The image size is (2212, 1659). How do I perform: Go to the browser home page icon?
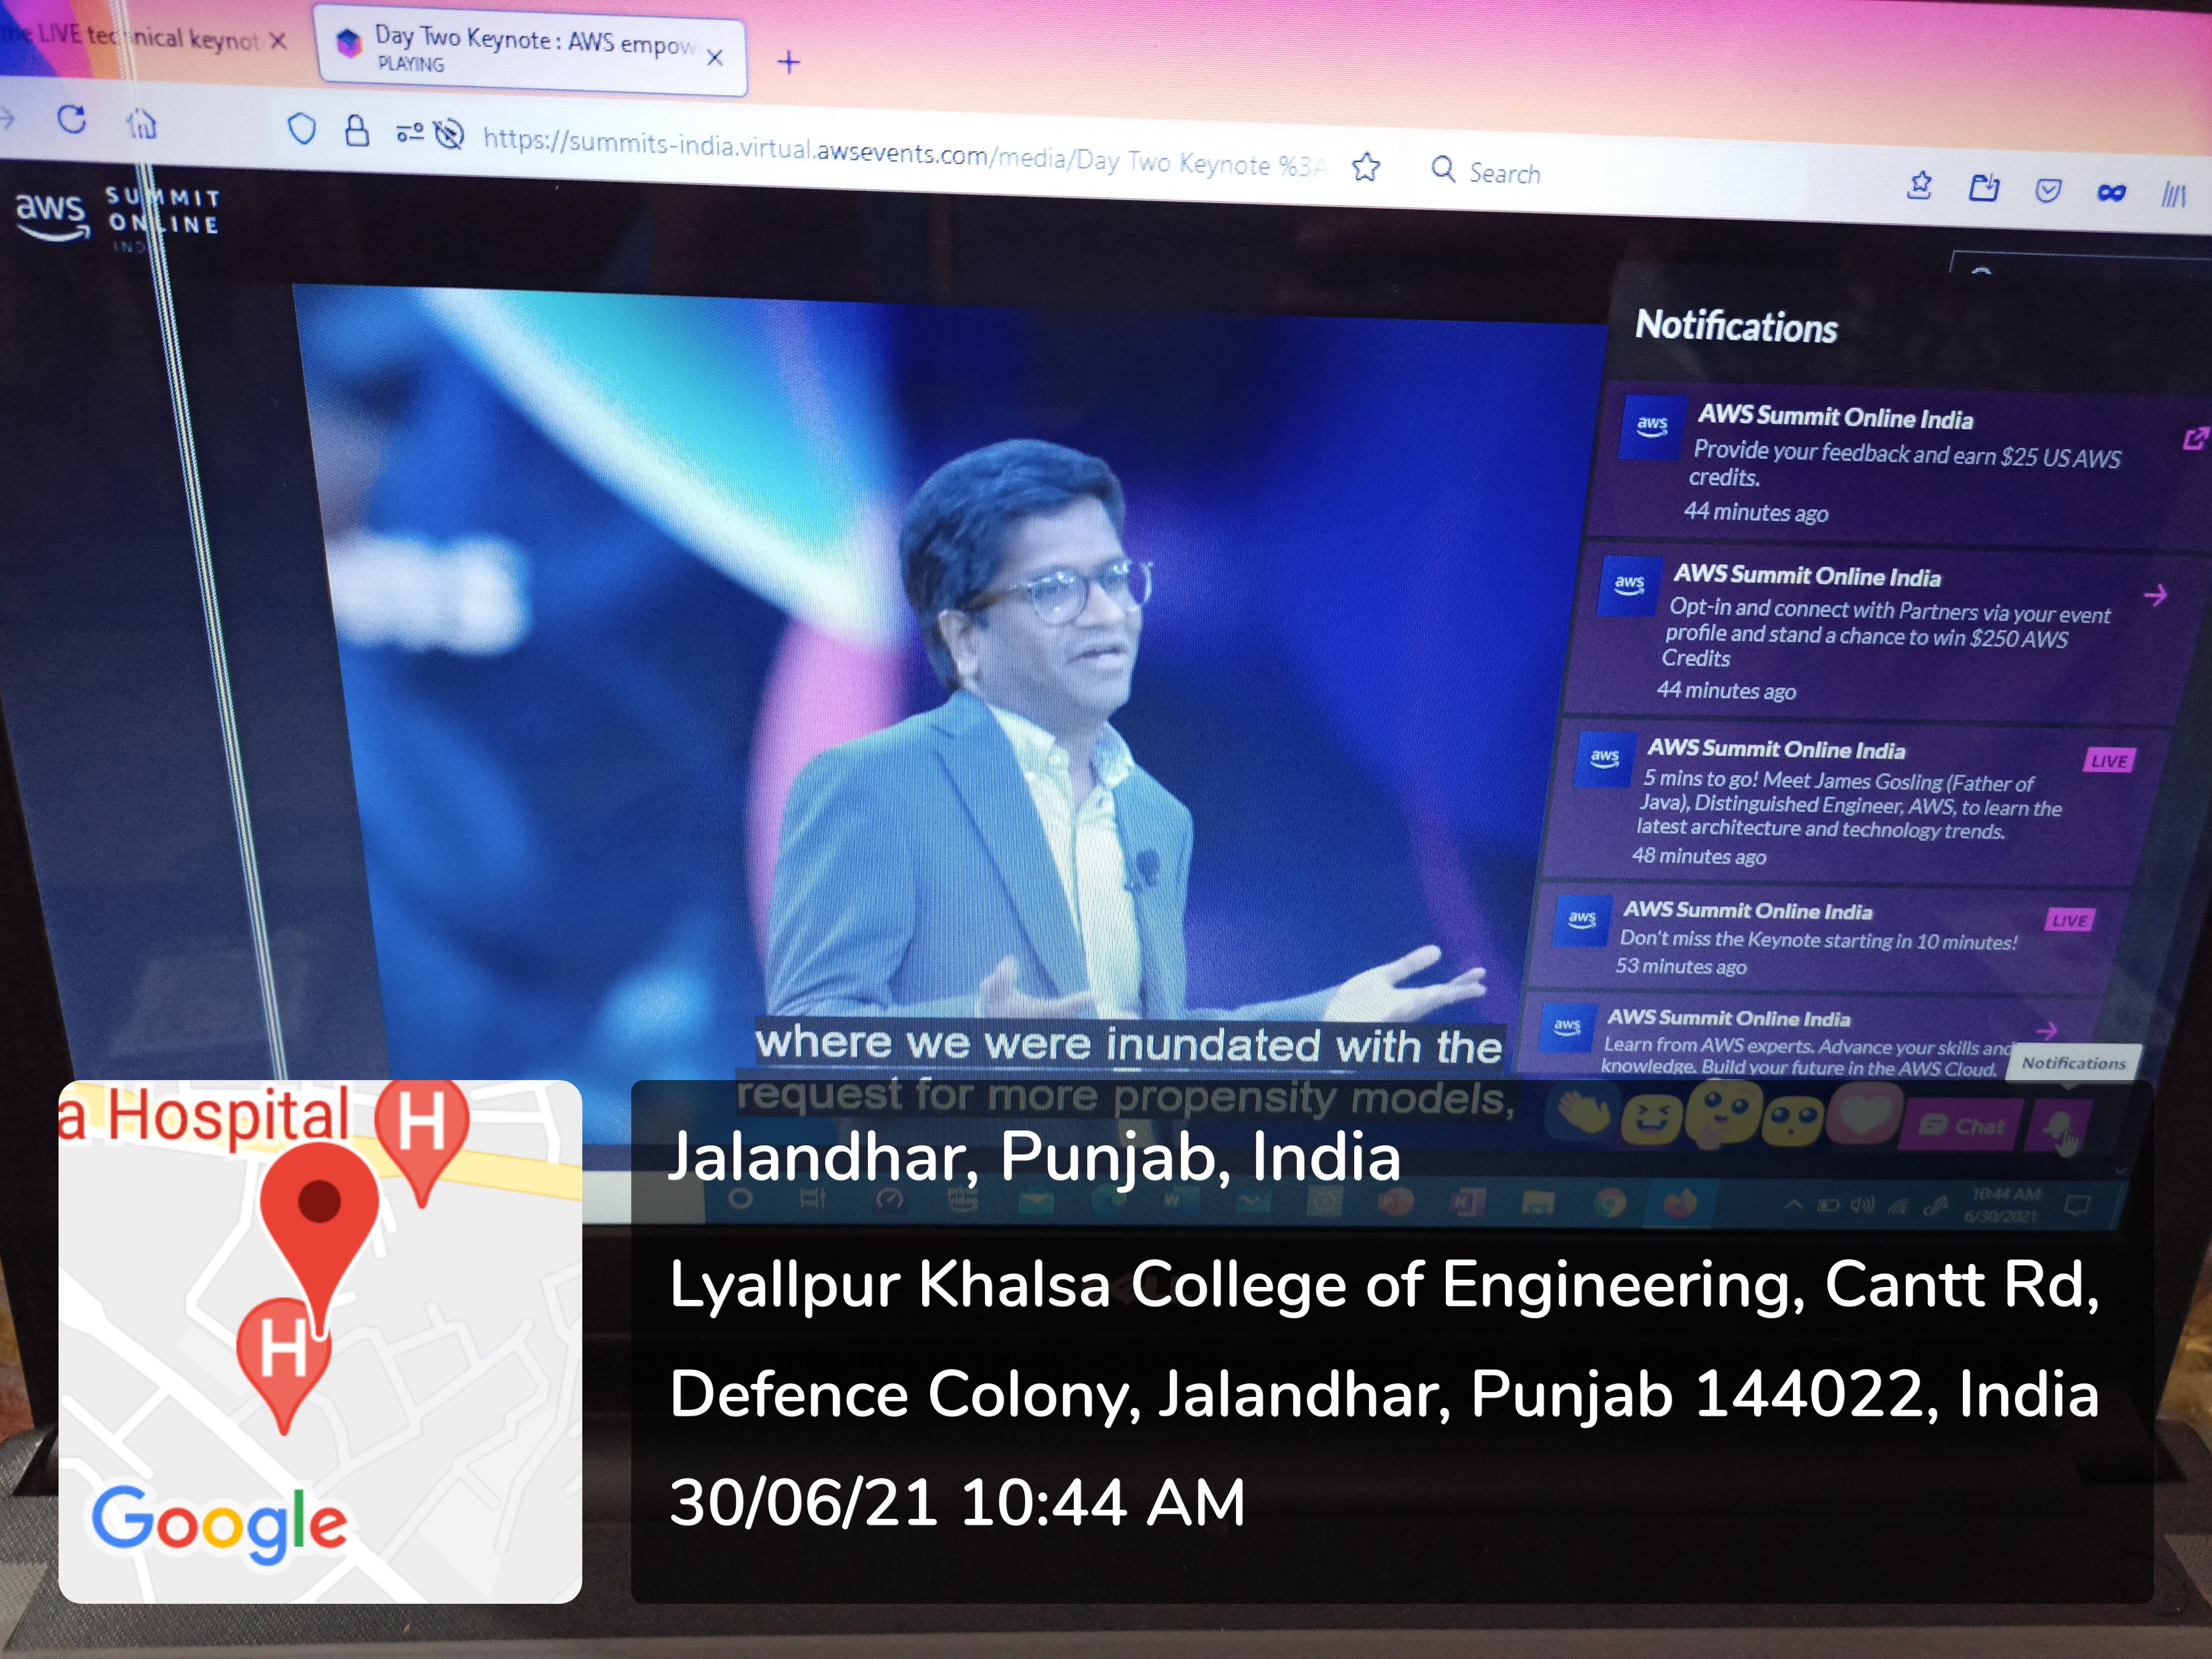pos(141,124)
